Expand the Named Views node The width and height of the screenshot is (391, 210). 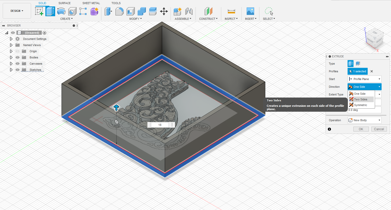pyautogui.click(x=11, y=45)
